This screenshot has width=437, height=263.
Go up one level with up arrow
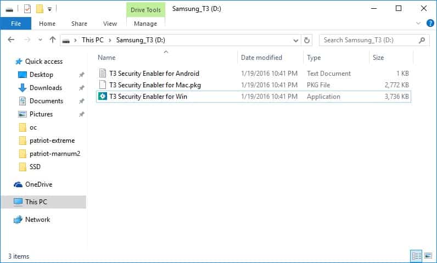[52, 40]
